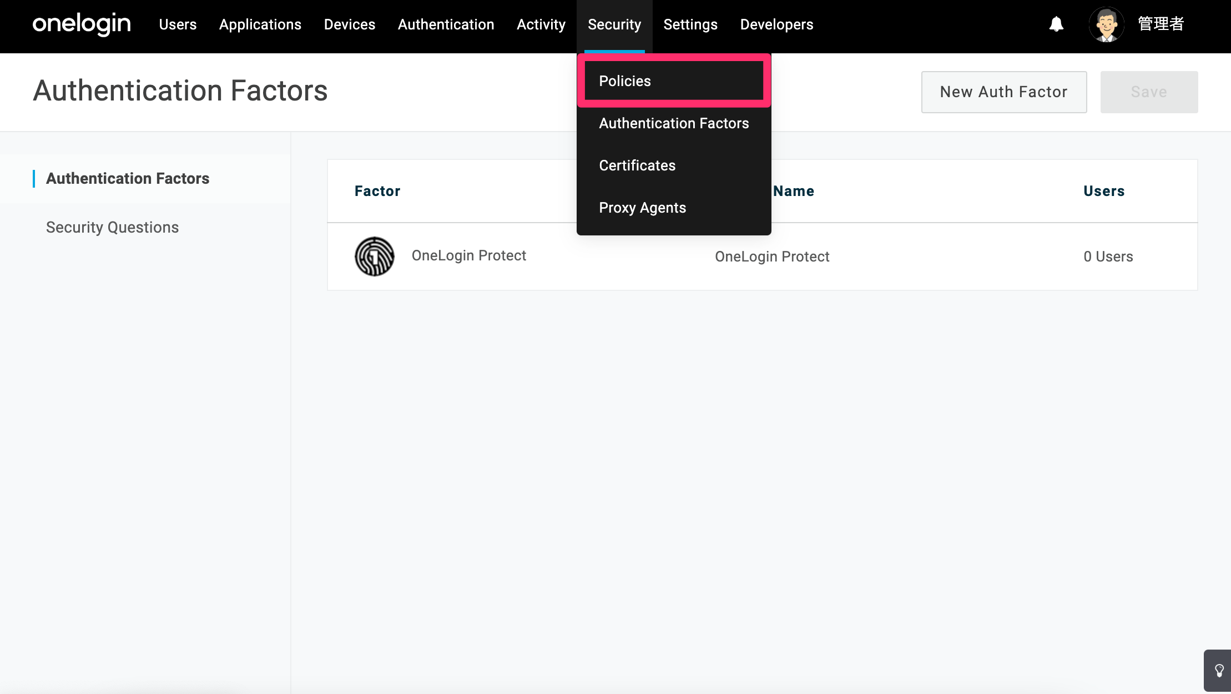Choose Proxy Agents menu entry
The height and width of the screenshot is (694, 1231).
pos(674,208)
